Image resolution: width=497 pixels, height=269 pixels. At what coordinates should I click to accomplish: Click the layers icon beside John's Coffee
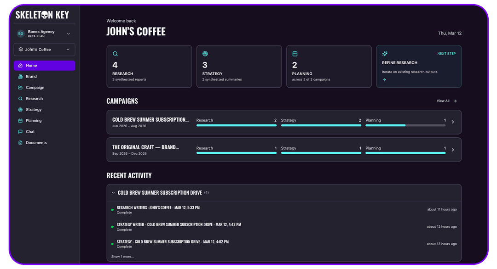[x=21, y=49]
